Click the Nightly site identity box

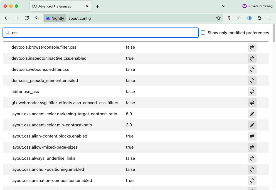[x=55, y=18]
